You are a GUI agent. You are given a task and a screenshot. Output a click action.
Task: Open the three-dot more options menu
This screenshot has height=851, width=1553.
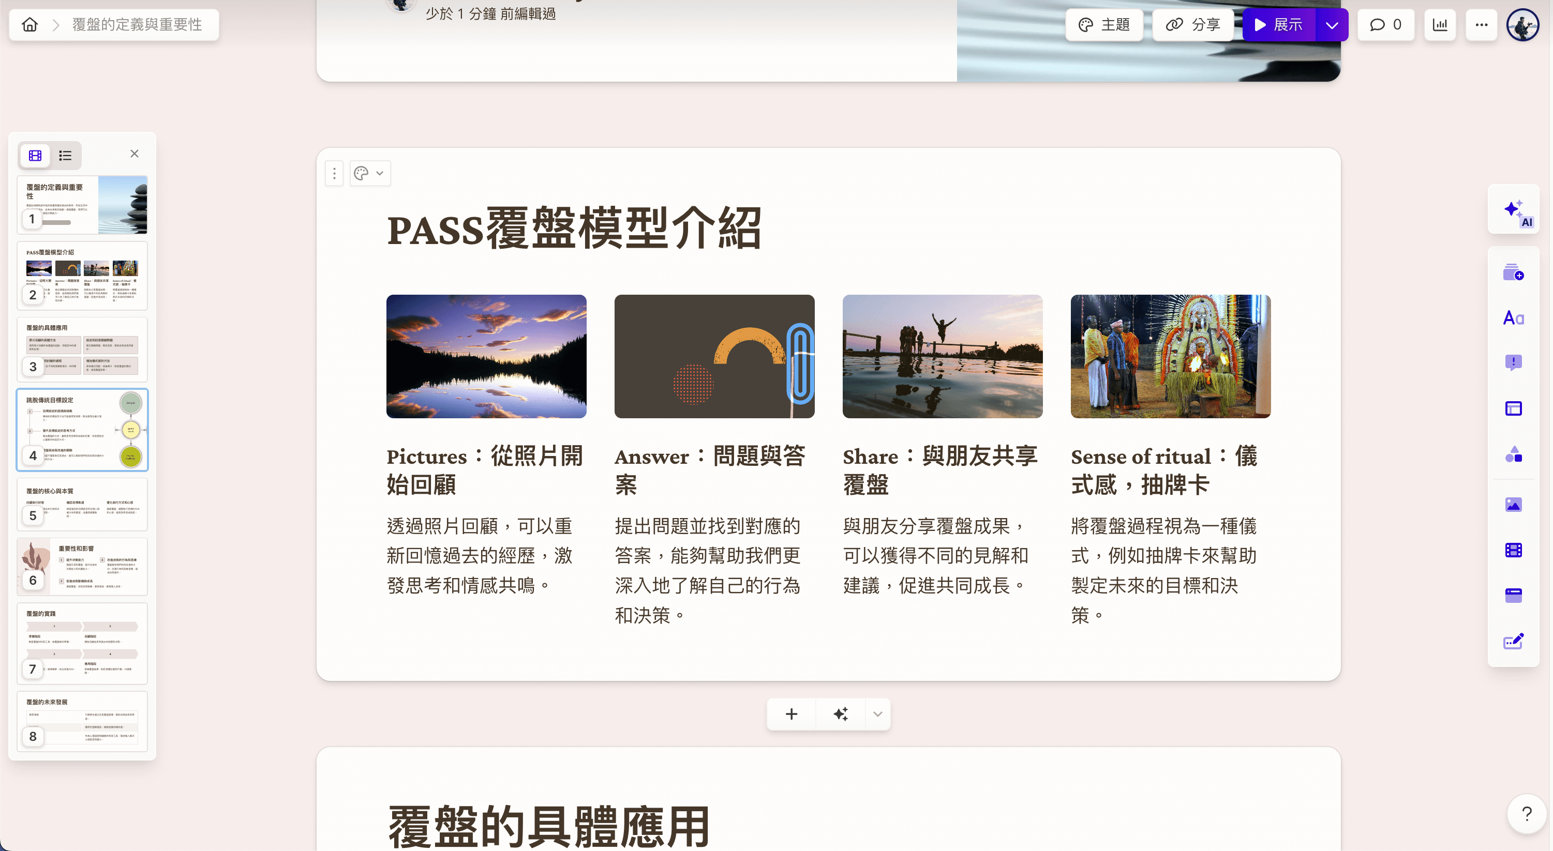pyautogui.click(x=1481, y=25)
